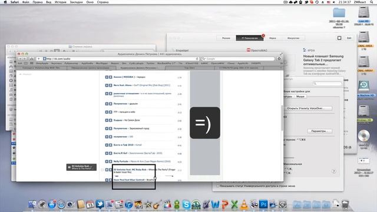This screenshot has height=212, width=377.
Task: Open Microsoft Word from the Dock
Action: click(215, 204)
